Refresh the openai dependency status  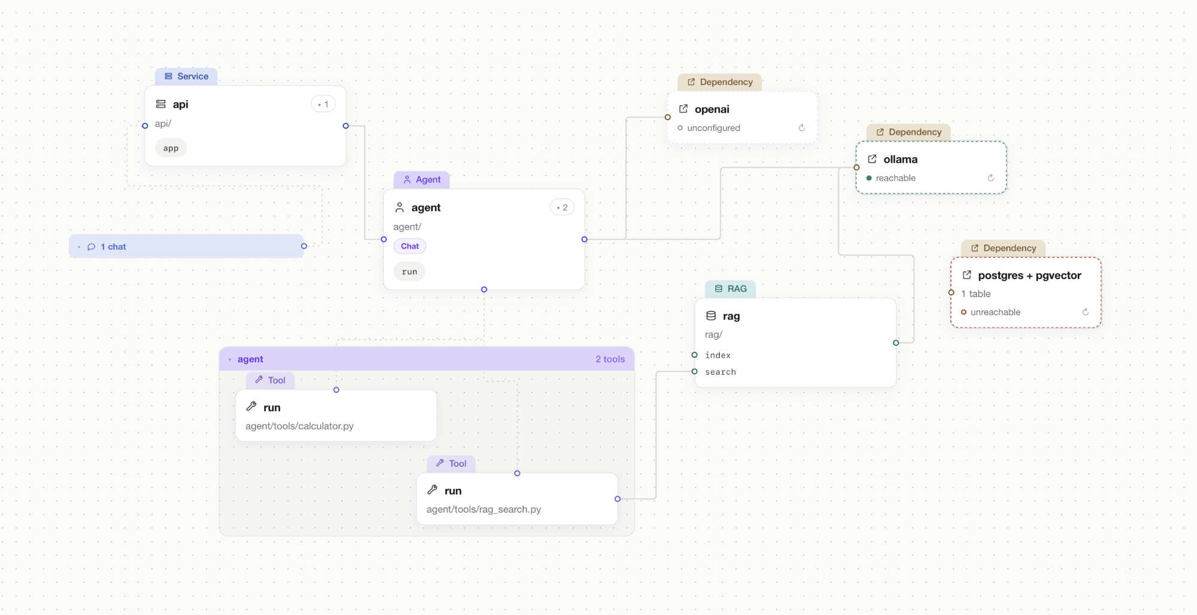click(x=802, y=128)
